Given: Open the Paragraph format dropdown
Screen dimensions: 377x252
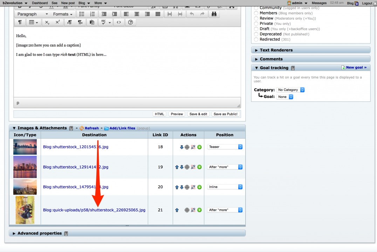Looking at the screenshot, I should (x=33, y=14).
